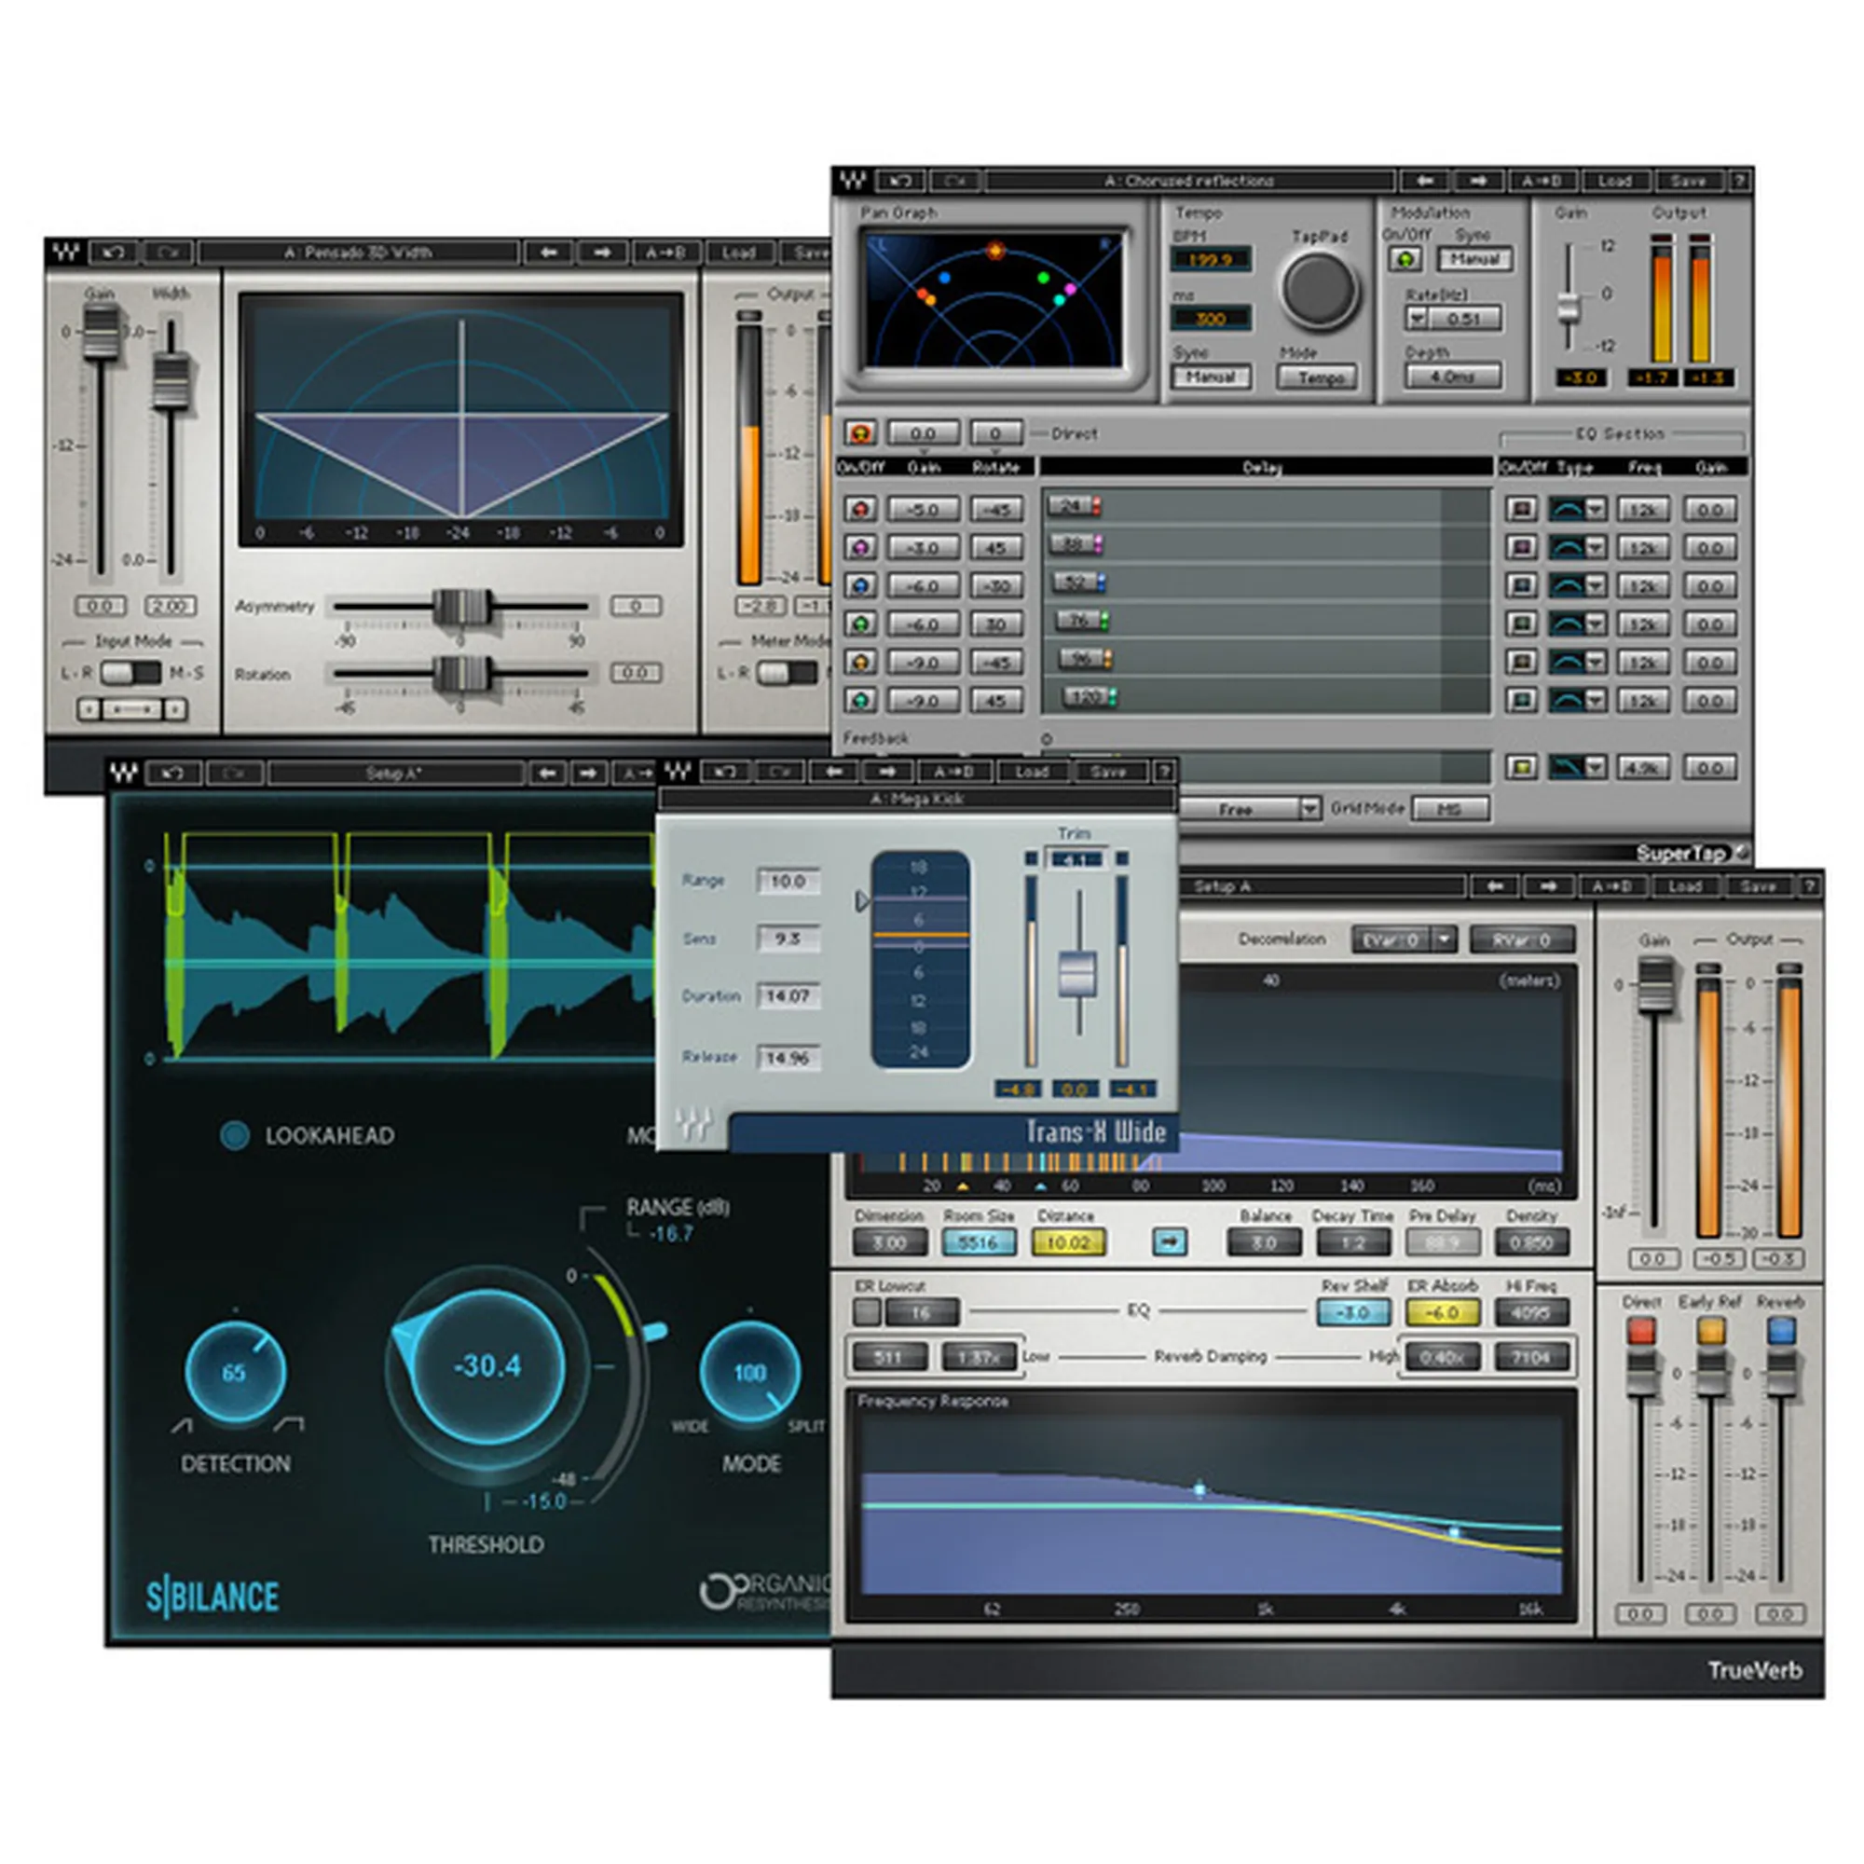Click the Trans-X Wide Range value field

788,881
